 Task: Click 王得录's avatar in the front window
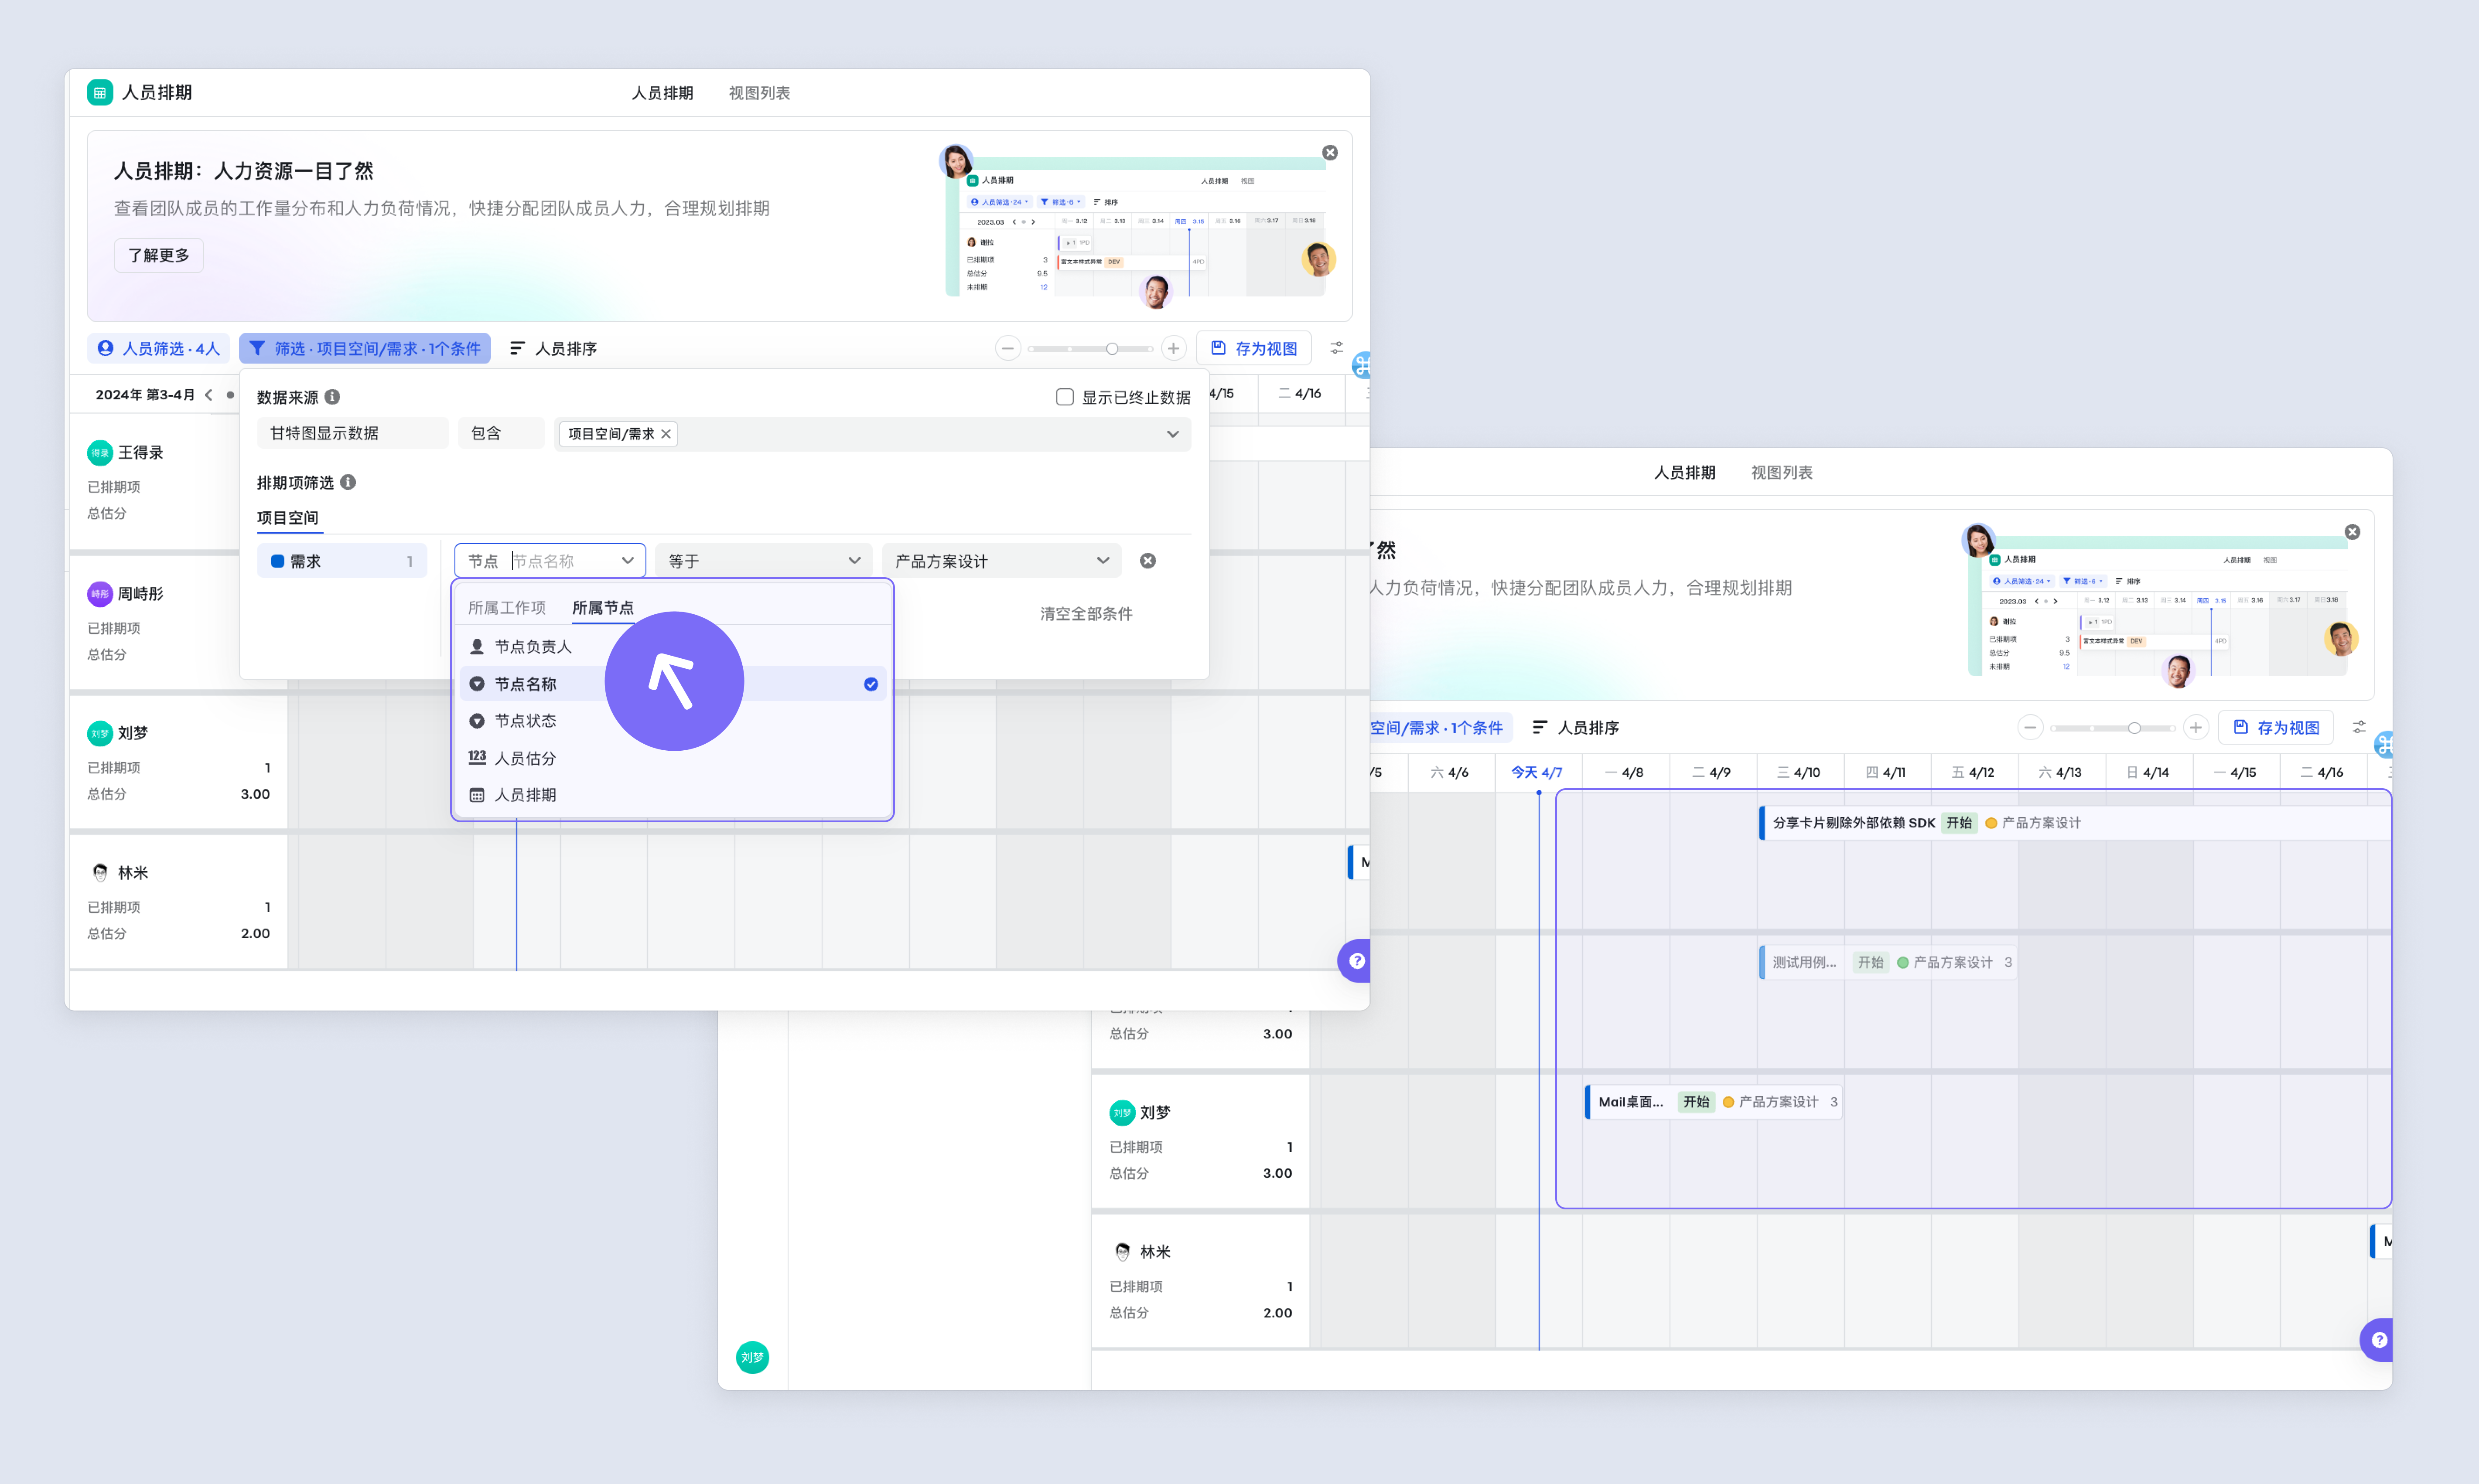100,453
